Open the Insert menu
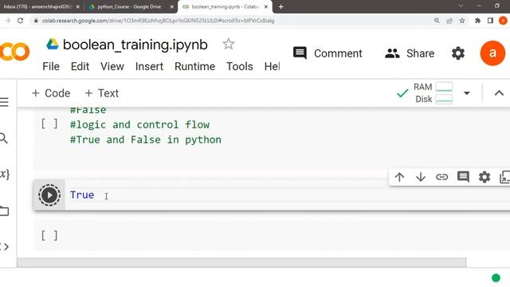 click(x=149, y=66)
